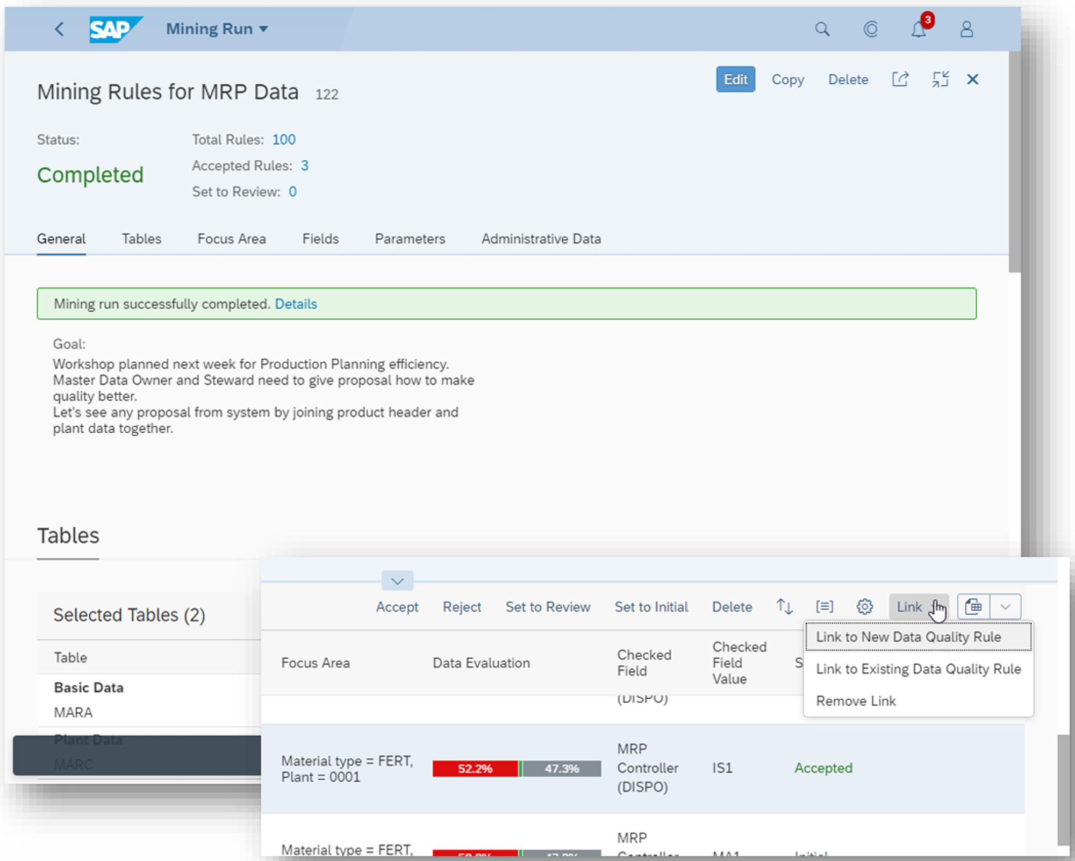Viewport: 1075px width, 861px height.
Task: Click the Total Rules count 100
Action: pos(284,140)
